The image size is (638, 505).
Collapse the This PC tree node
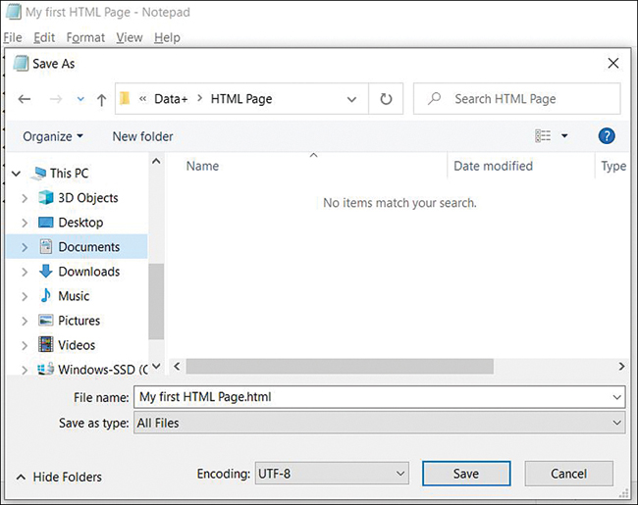coord(16,174)
